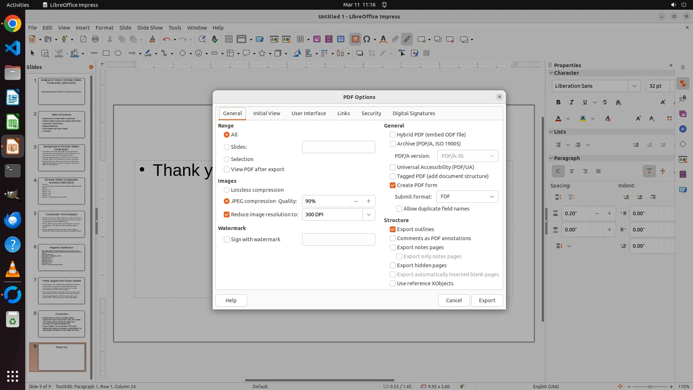The height and width of the screenshot is (390, 693).
Task: Select Lossless compression option
Action: point(227,190)
